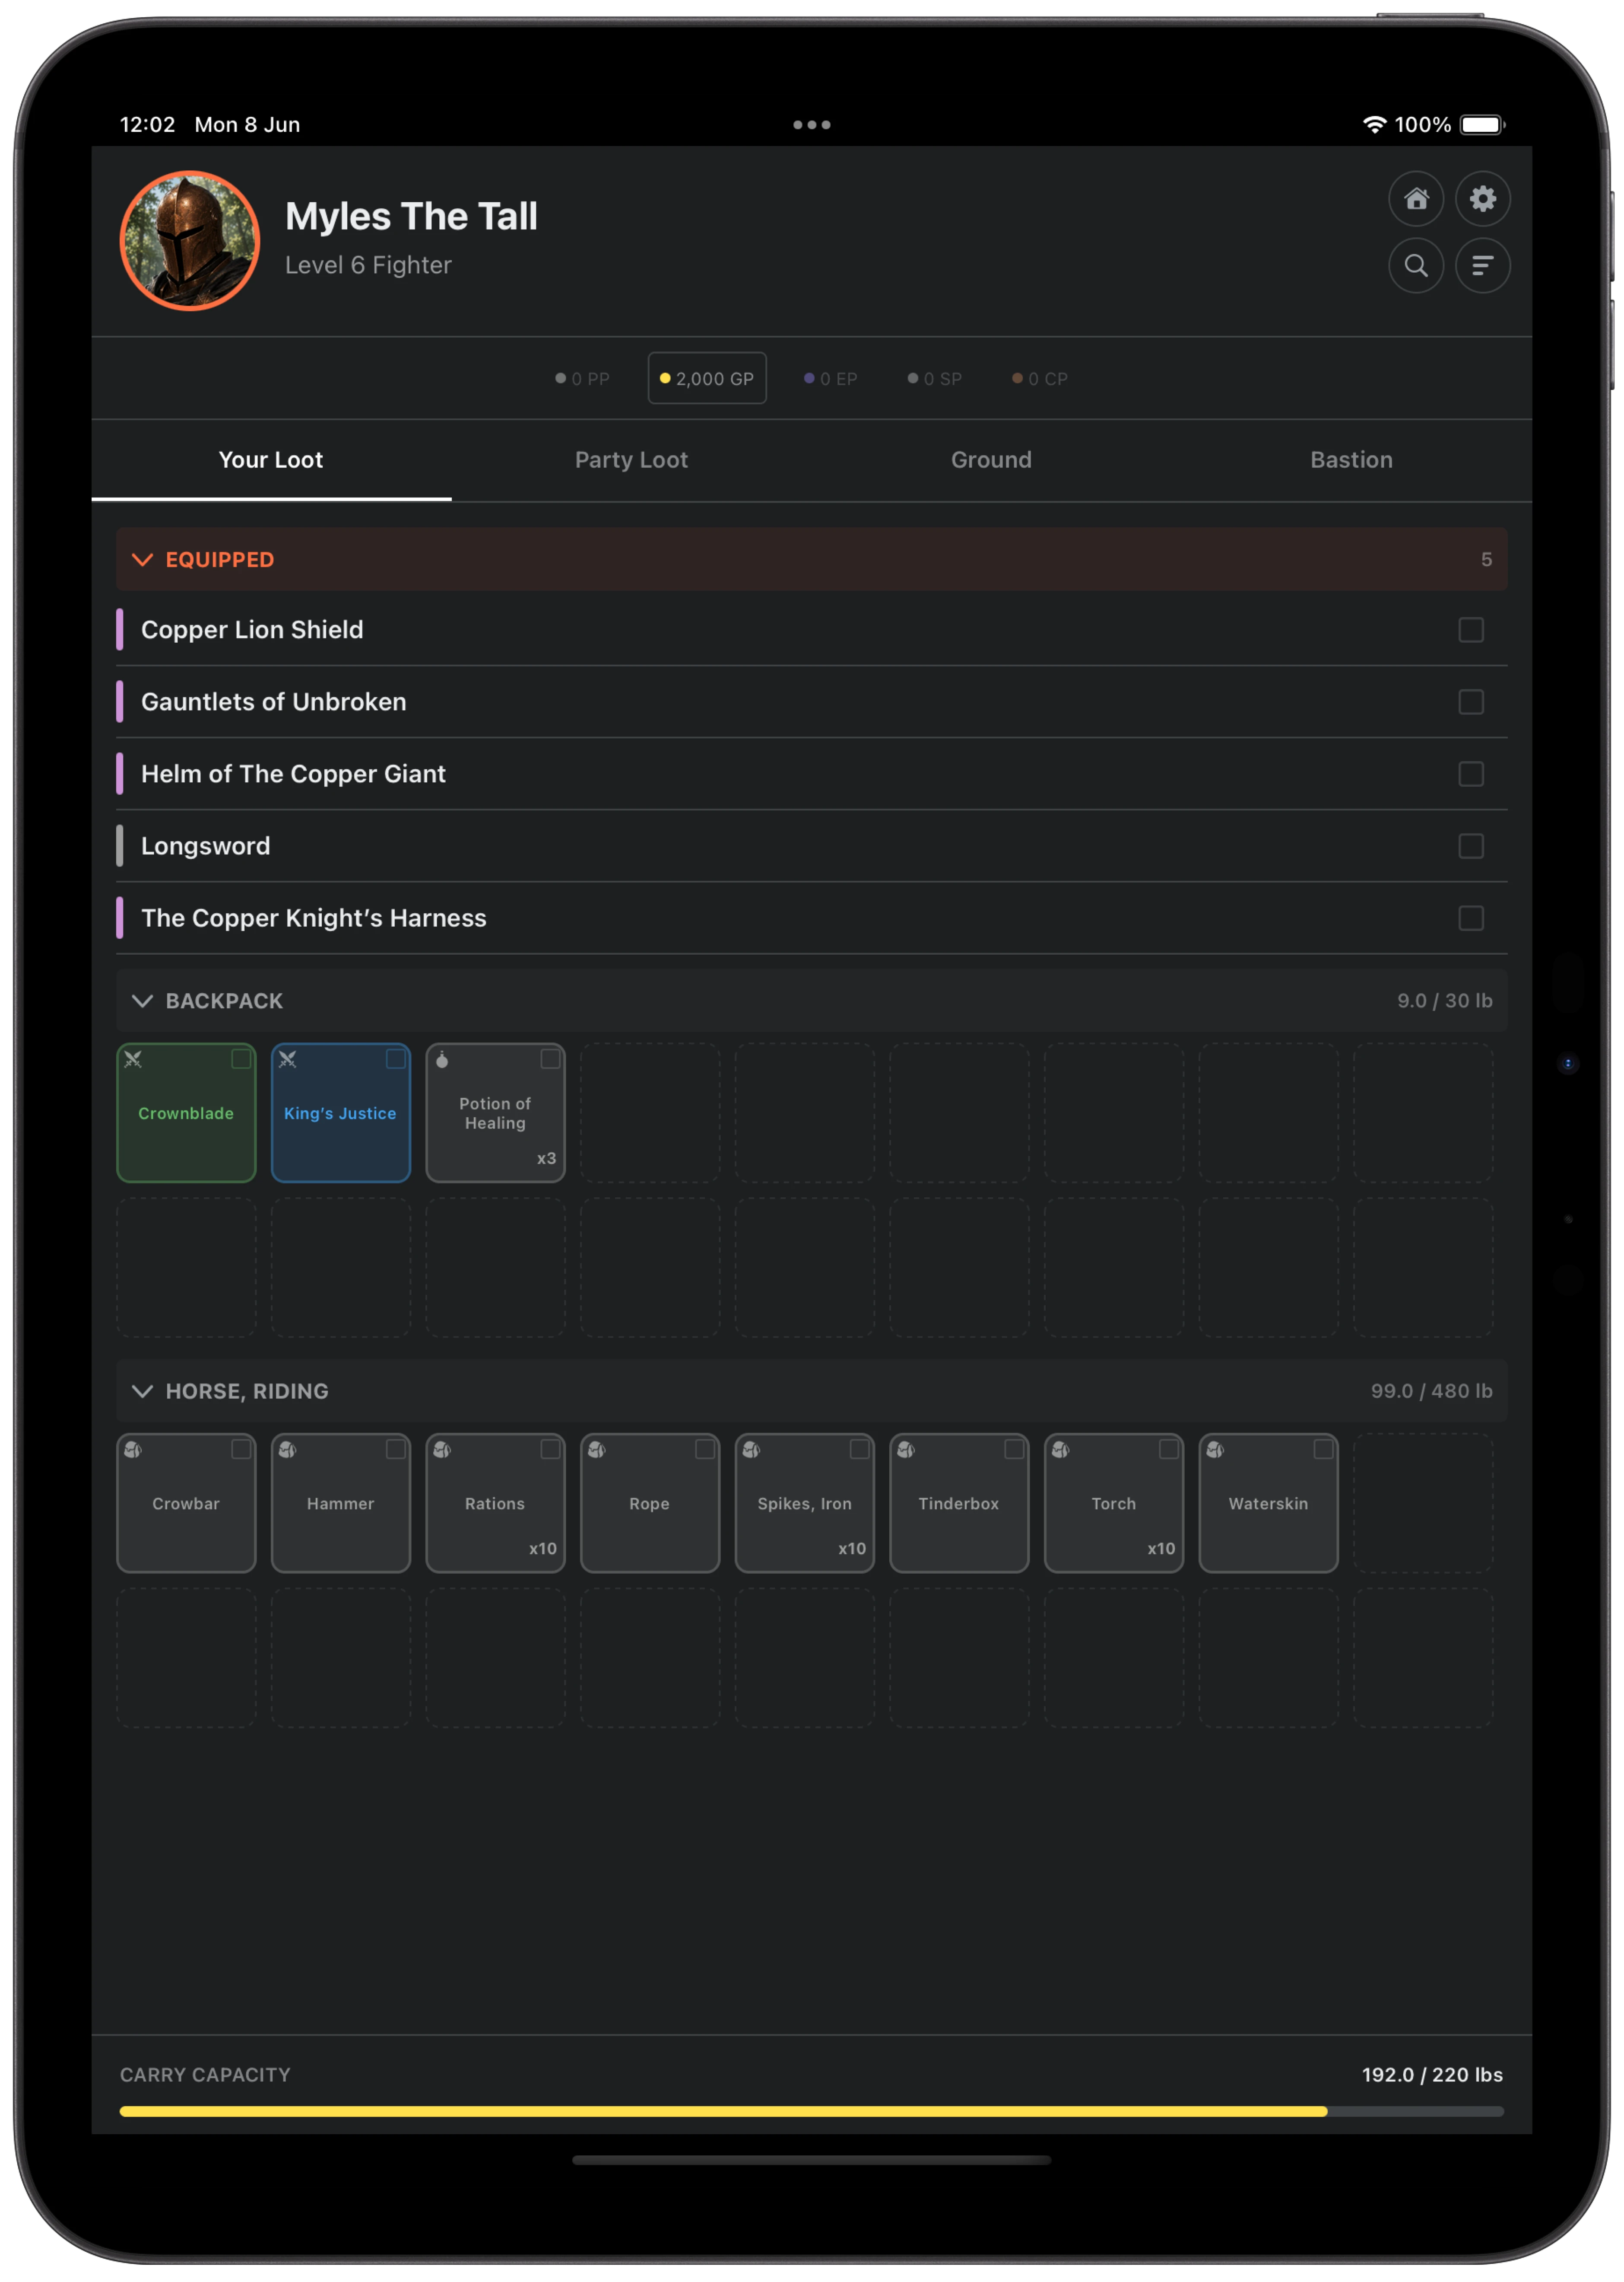Switch to Bastion tab
This screenshot has width=1624, height=2282.
coord(1351,460)
